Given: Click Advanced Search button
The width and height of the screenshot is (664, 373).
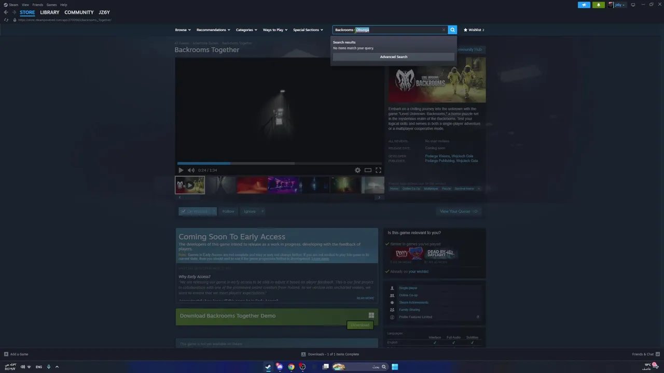Looking at the screenshot, I should pos(394,57).
